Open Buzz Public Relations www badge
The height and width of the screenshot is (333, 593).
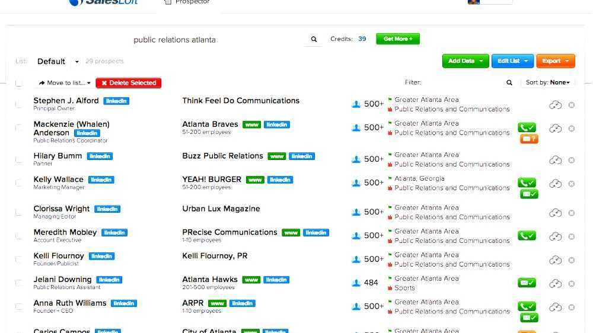click(x=277, y=156)
